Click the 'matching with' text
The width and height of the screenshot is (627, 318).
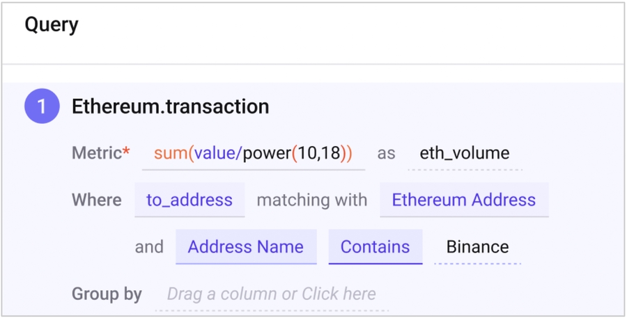[312, 200]
